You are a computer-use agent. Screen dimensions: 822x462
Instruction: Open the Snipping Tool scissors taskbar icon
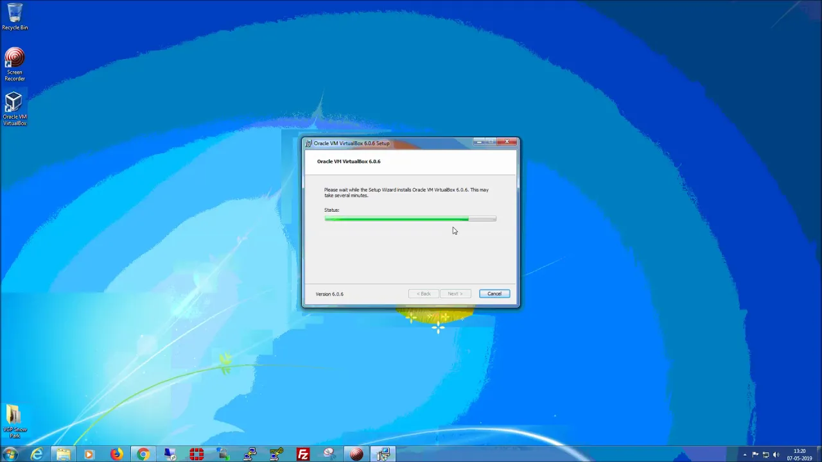click(x=330, y=454)
